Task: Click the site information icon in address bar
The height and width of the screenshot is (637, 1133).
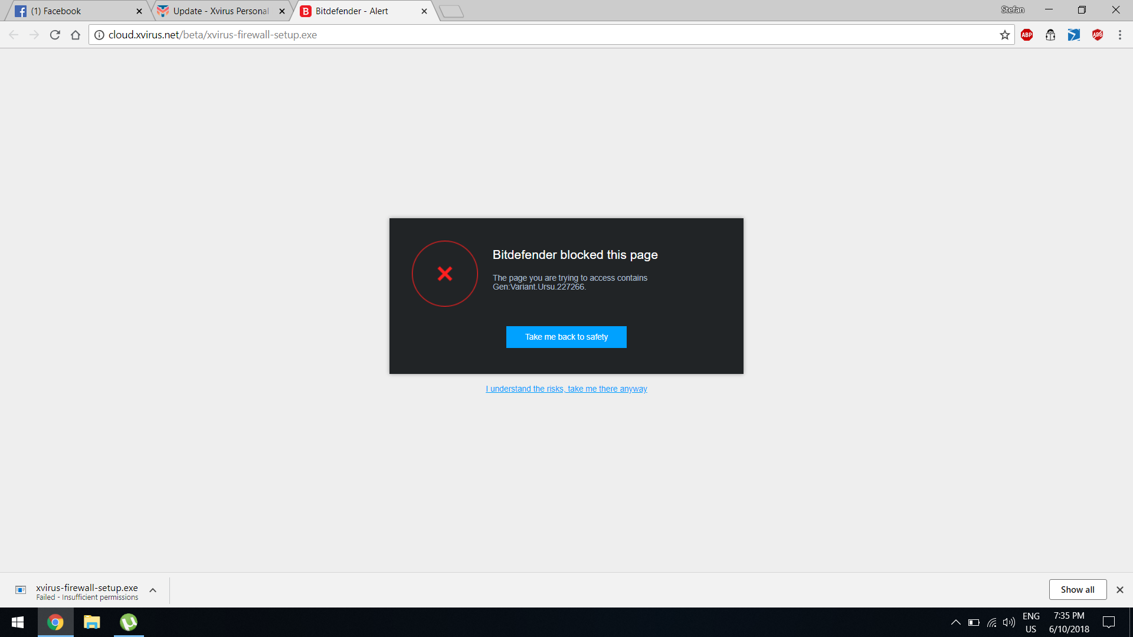Action: pyautogui.click(x=99, y=35)
